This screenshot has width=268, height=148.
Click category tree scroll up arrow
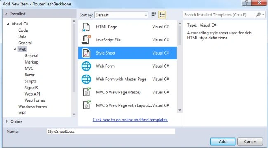pyautogui.click(x=74, y=21)
